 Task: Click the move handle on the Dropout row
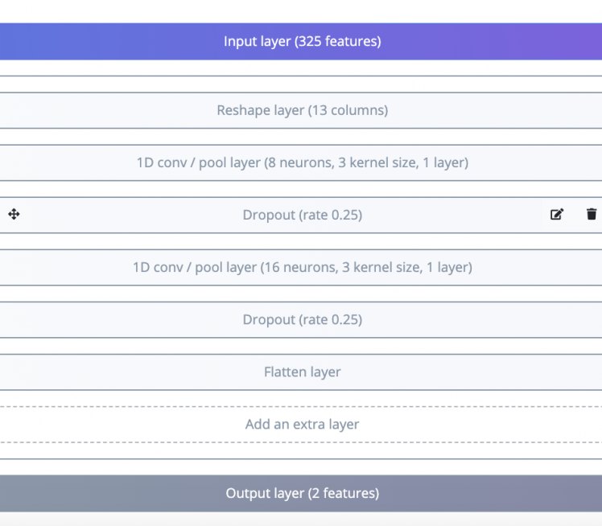(x=14, y=215)
